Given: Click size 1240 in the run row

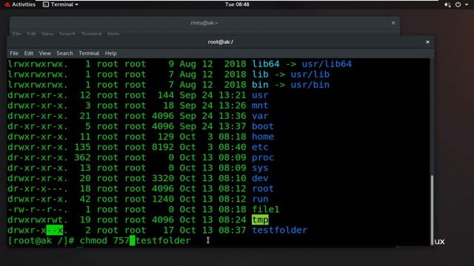Looking at the screenshot, I should [163, 199].
